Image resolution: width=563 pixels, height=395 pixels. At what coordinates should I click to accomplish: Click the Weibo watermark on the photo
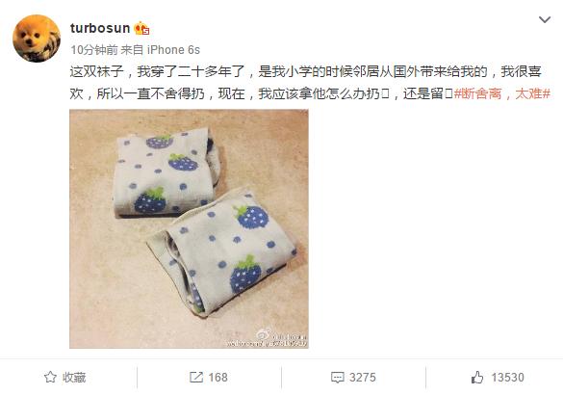click(266, 339)
